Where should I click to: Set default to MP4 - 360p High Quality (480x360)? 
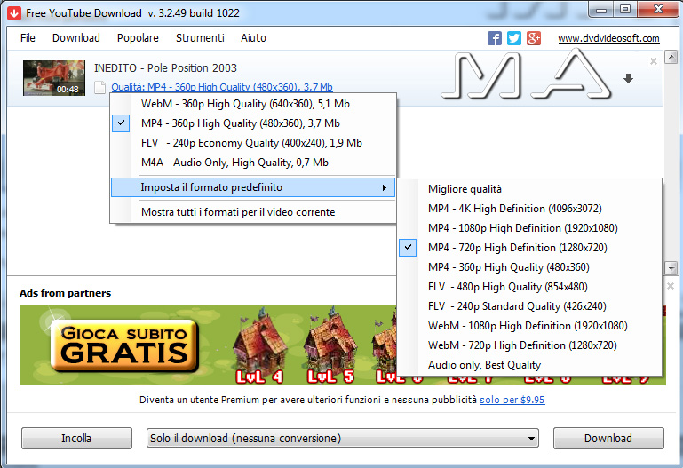[529, 267]
